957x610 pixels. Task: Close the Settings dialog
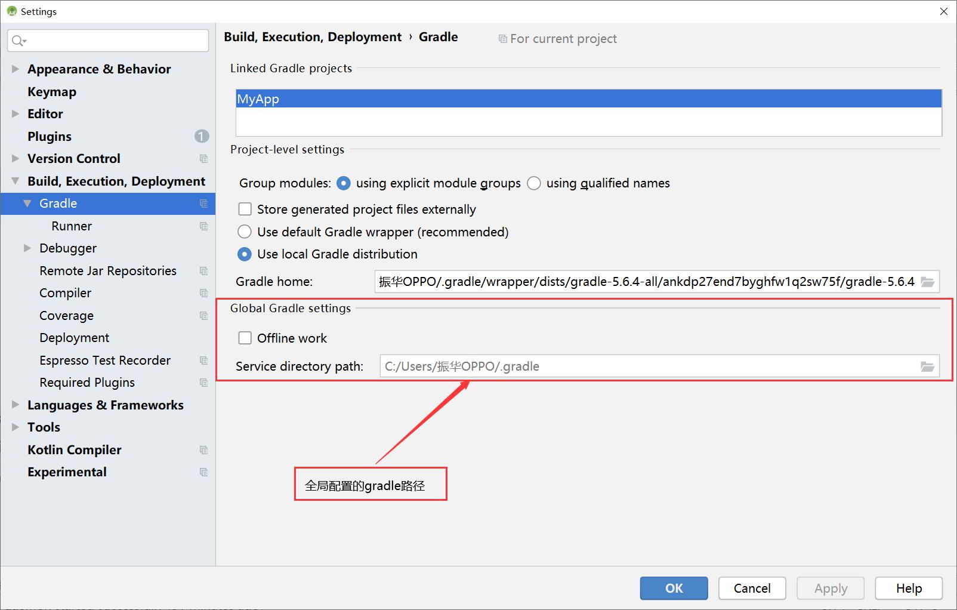click(x=944, y=11)
